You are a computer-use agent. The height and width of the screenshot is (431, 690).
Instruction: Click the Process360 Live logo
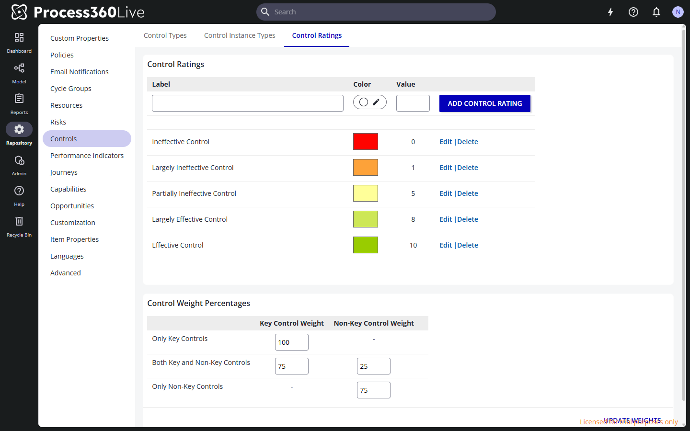tap(78, 12)
